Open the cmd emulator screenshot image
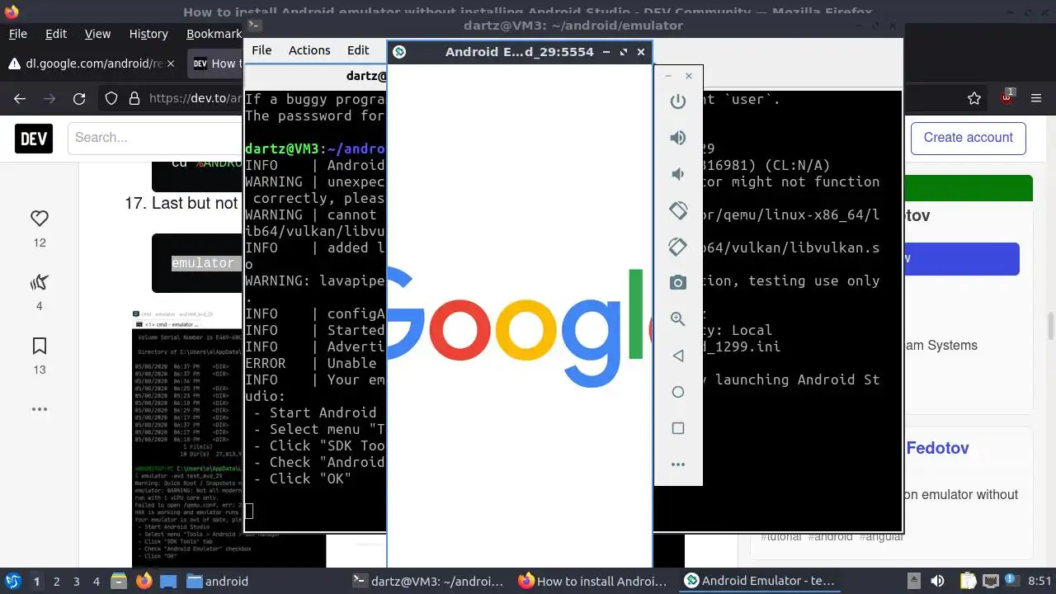 pyautogui.click(x=188, y=438)
